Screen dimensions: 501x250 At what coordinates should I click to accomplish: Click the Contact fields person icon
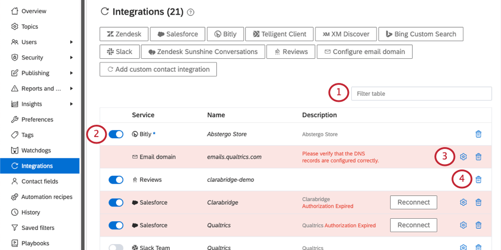tap(14, 181)
